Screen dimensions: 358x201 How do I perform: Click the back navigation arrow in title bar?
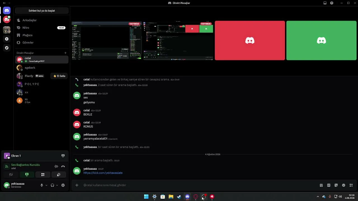4,3
